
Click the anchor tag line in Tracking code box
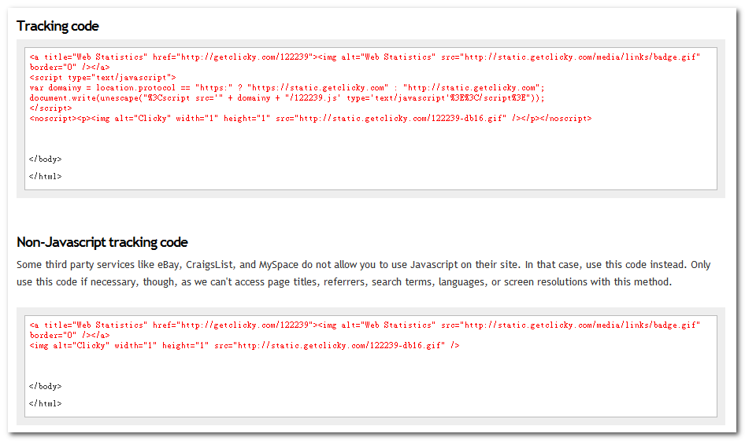pos(364,57)
